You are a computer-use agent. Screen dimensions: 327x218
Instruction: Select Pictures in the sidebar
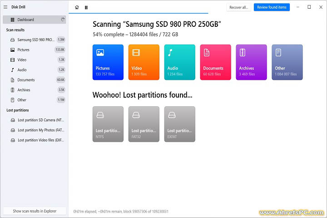click(35, 50)
